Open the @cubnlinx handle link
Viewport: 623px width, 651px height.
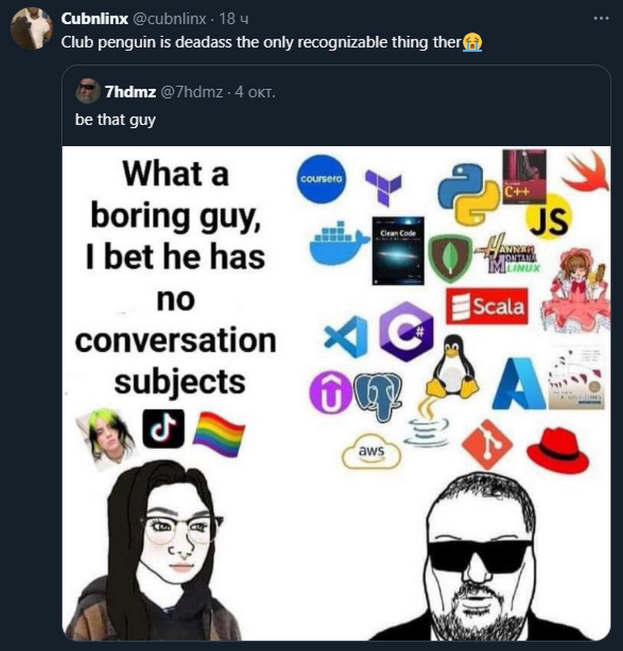(170, 19)
